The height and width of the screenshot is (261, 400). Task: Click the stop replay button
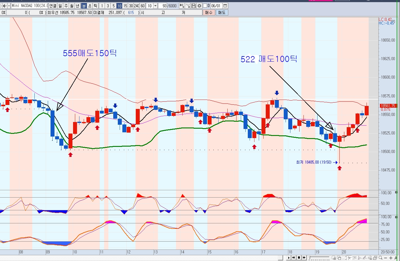(x=299, y=258)
